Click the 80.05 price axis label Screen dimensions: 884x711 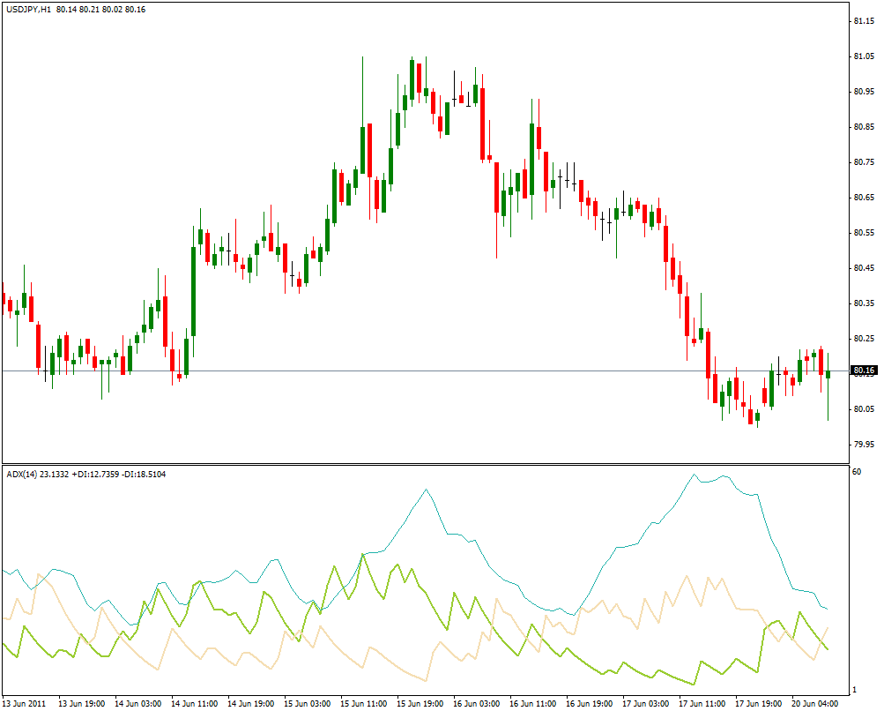(x=864, y=409)
